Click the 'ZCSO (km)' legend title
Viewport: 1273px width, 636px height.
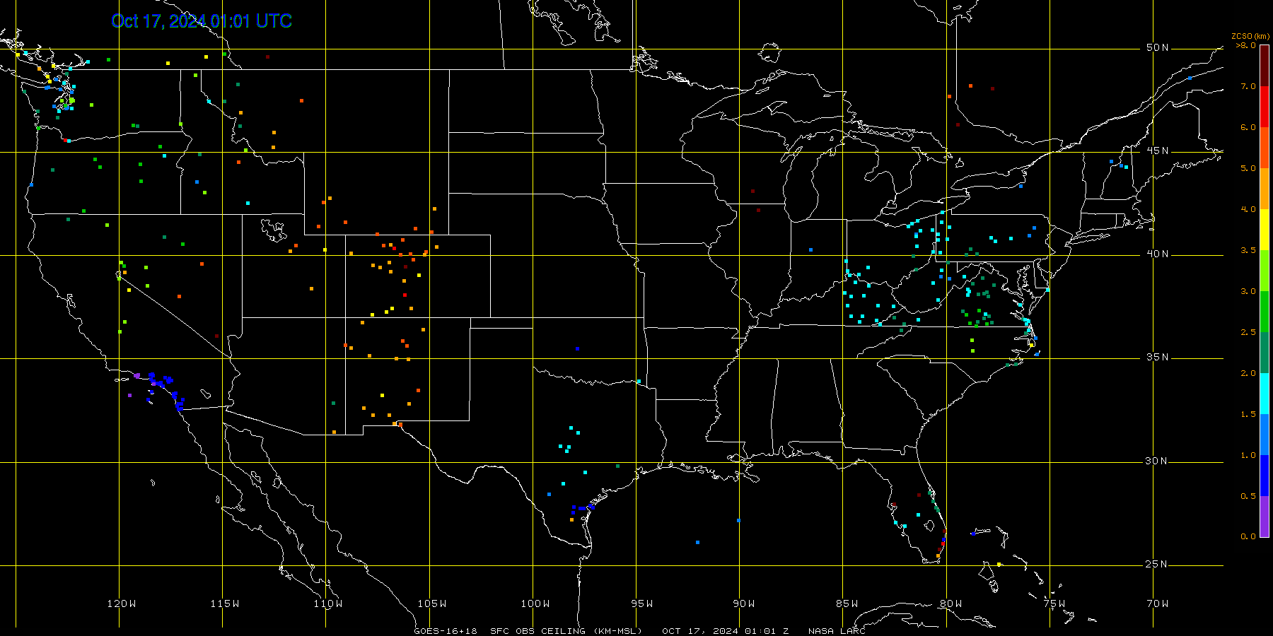(1250, 37)
